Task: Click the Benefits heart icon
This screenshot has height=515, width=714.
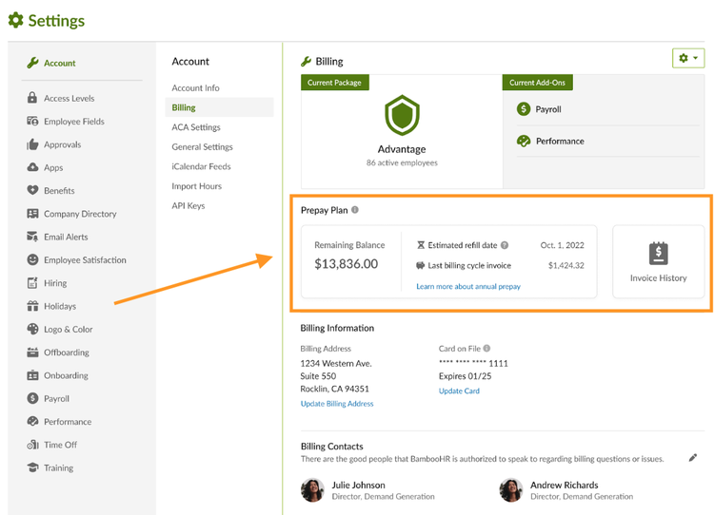Action: click(x=32, y=190)
